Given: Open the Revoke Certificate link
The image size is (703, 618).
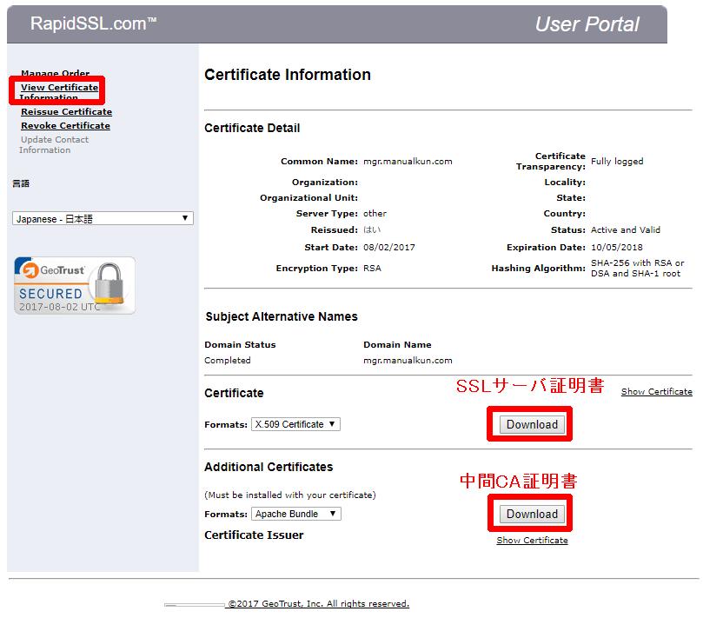Looking at the screenshot, I should click(x=65, y=125).
